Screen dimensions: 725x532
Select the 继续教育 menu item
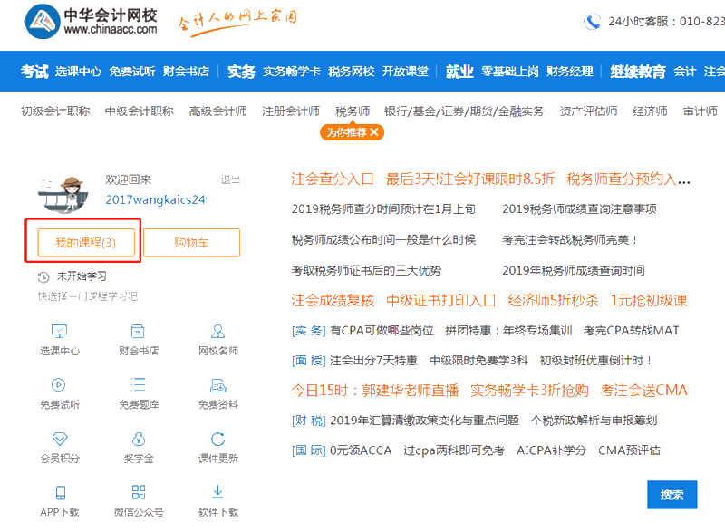click(x=640, y=71)
